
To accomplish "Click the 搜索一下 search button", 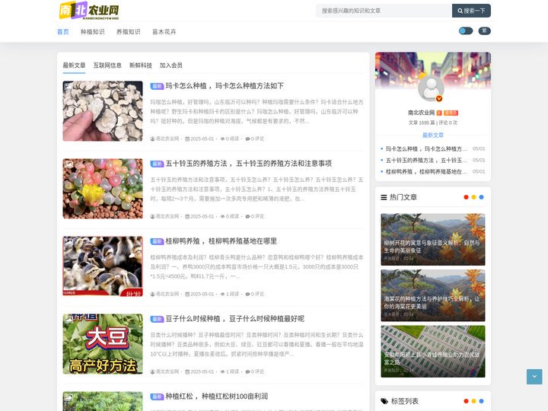I will point(471,11).
